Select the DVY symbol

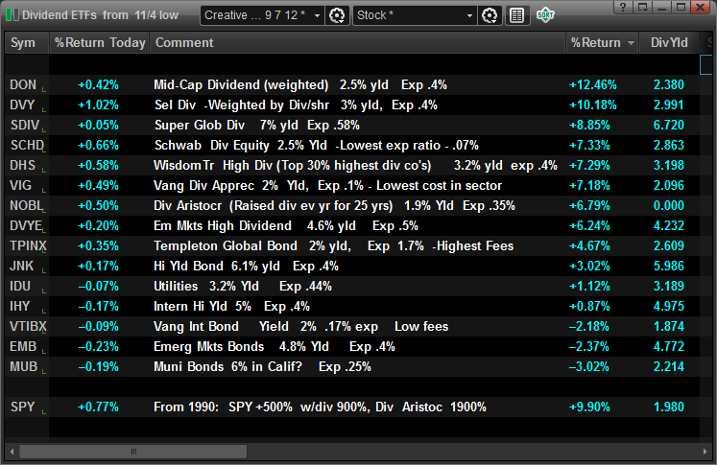pos(22,105)
